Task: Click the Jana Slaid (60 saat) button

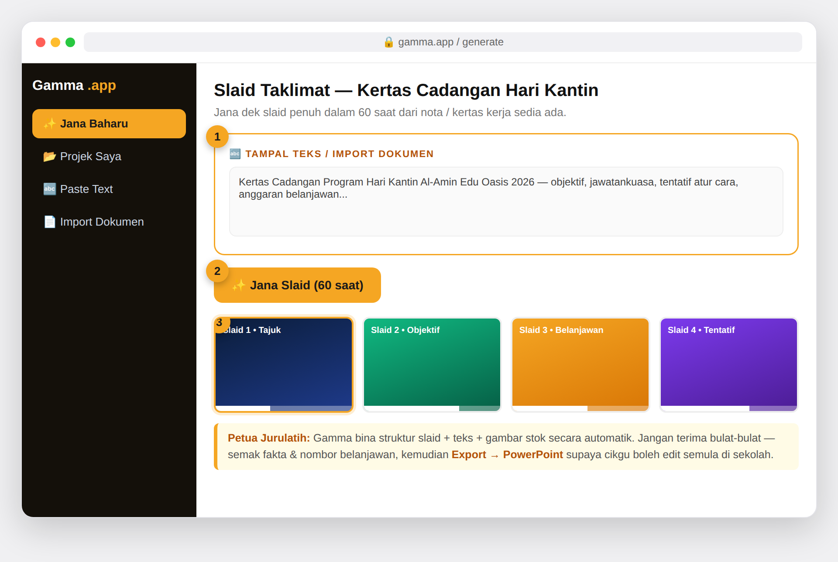Action: [x=297, y=285]
